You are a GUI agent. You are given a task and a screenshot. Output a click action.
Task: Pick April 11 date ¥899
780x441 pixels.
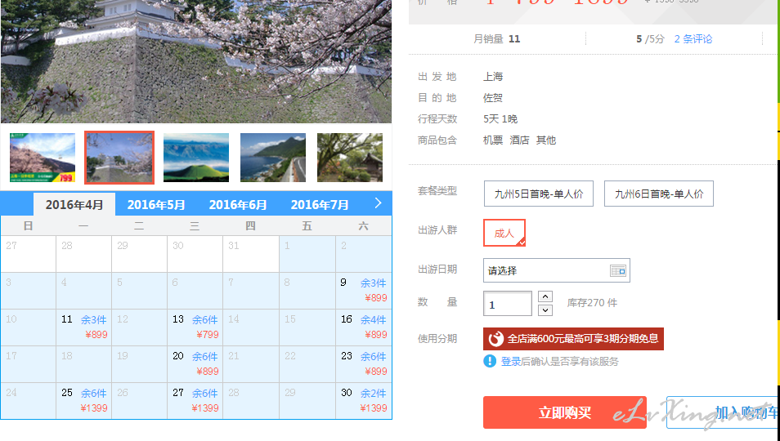pos(84,327)
